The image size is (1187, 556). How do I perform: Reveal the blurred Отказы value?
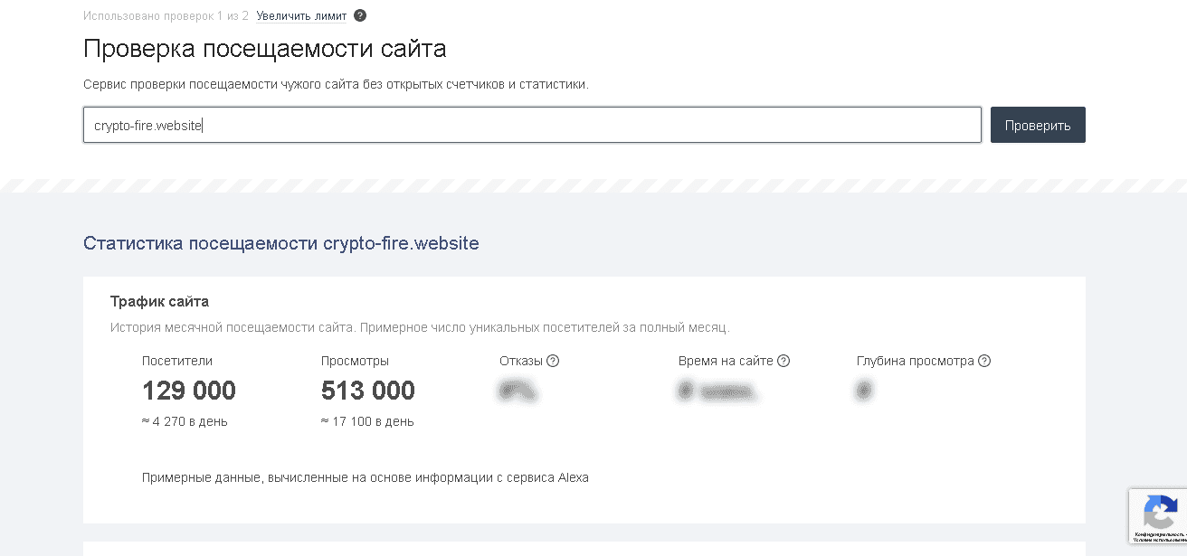coord(518,390)
